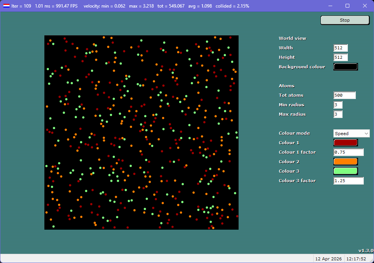Choose the green Colour 3 swatch
The width and height of the screenshot is (374, 263).
[345, 171]
